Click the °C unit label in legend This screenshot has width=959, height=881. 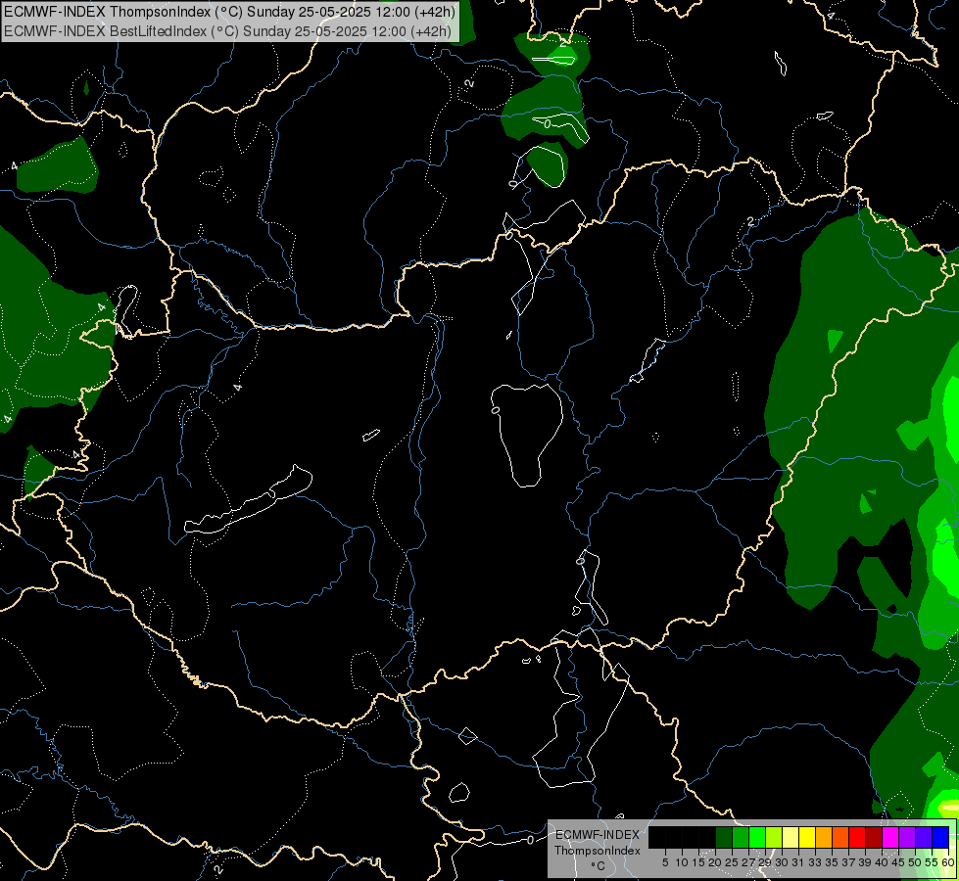coord(598,866)
